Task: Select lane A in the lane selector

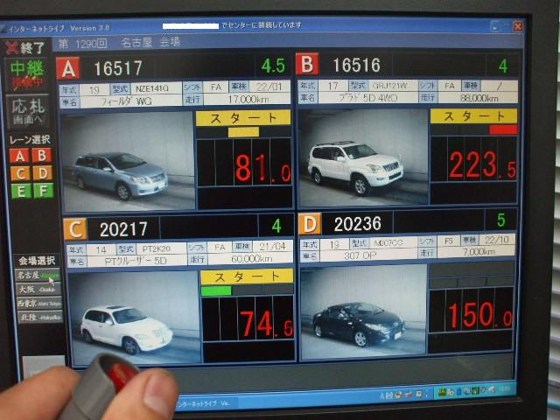Action: [x=19, y=155]
